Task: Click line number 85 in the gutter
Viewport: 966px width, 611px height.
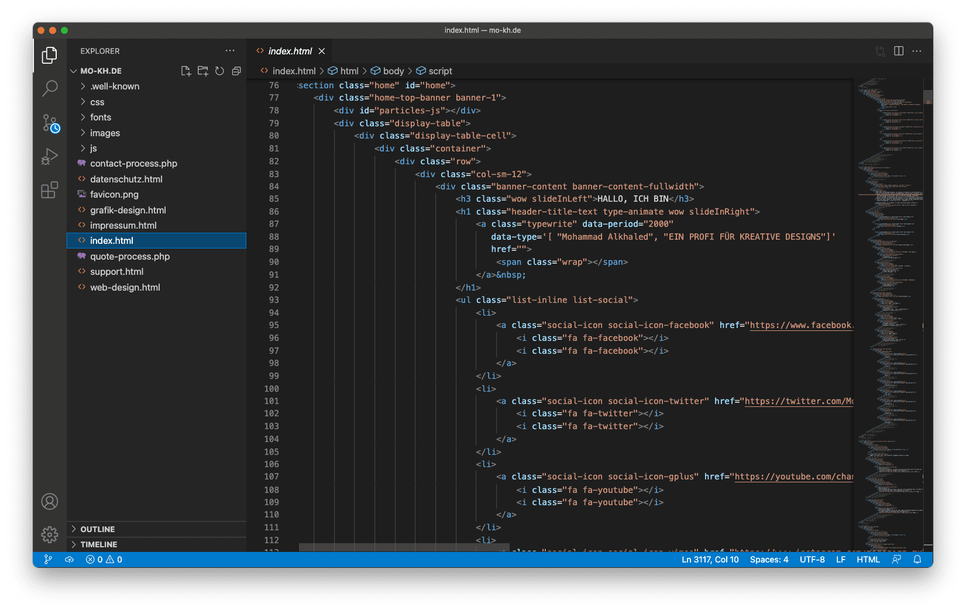Action: pyautogui.click(x=274, y=199)
